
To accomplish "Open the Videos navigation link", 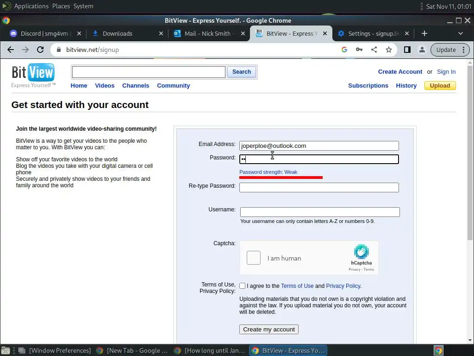I will pyautogui.click(x=105, y=86).
